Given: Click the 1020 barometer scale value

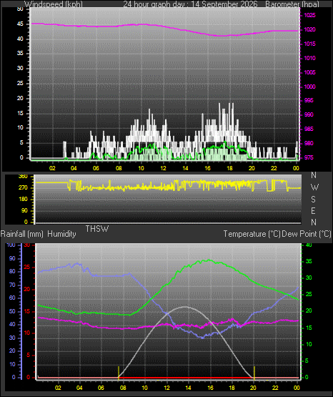Looking at the screenshot, I should tap(309, 29).
